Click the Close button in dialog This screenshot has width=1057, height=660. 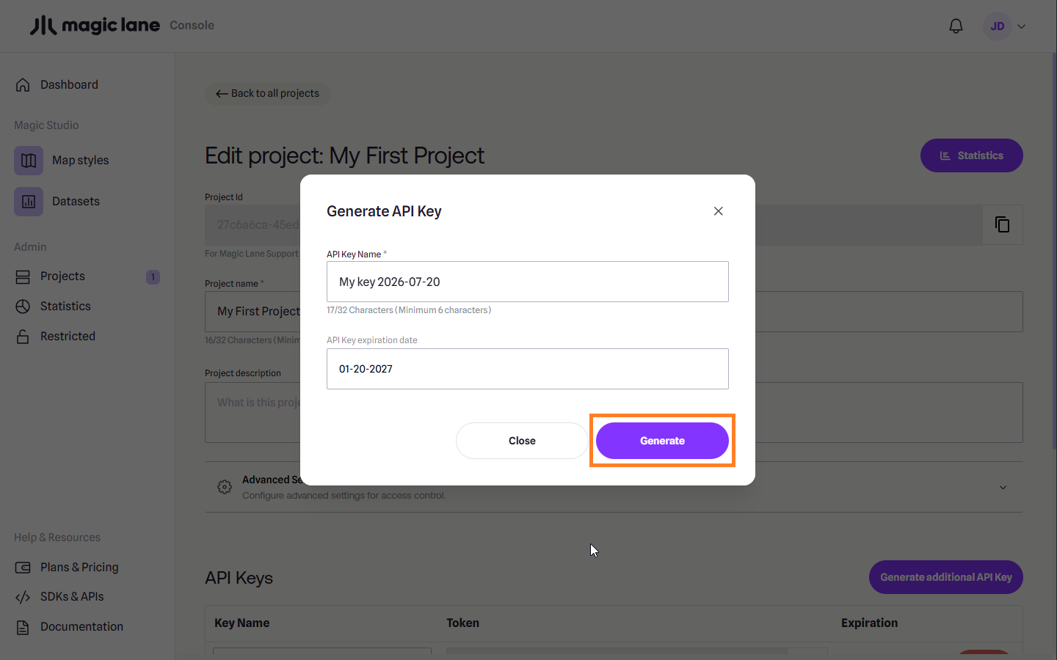point(522,441)
